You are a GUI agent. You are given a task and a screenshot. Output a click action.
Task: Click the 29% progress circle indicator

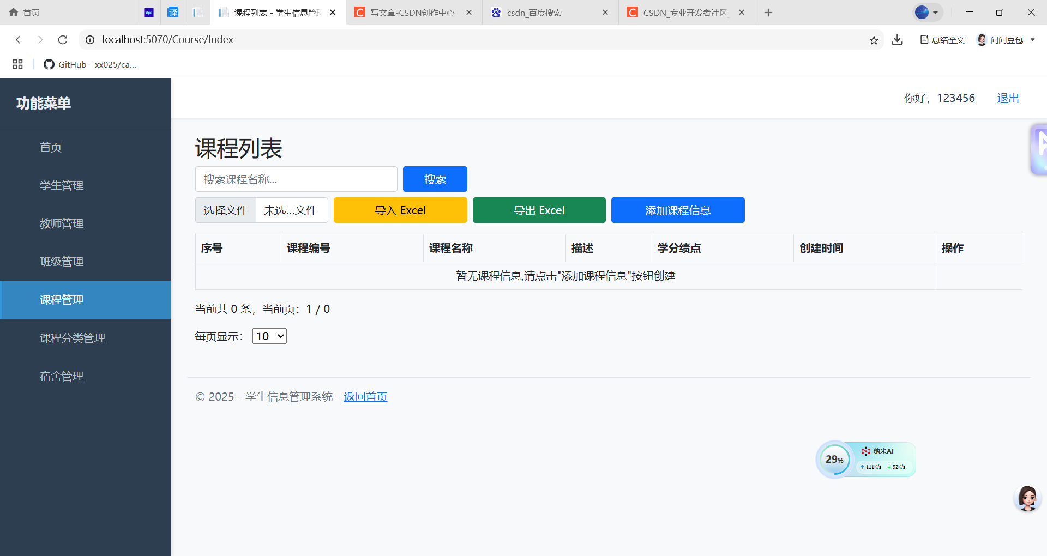[x=834, y=459]
